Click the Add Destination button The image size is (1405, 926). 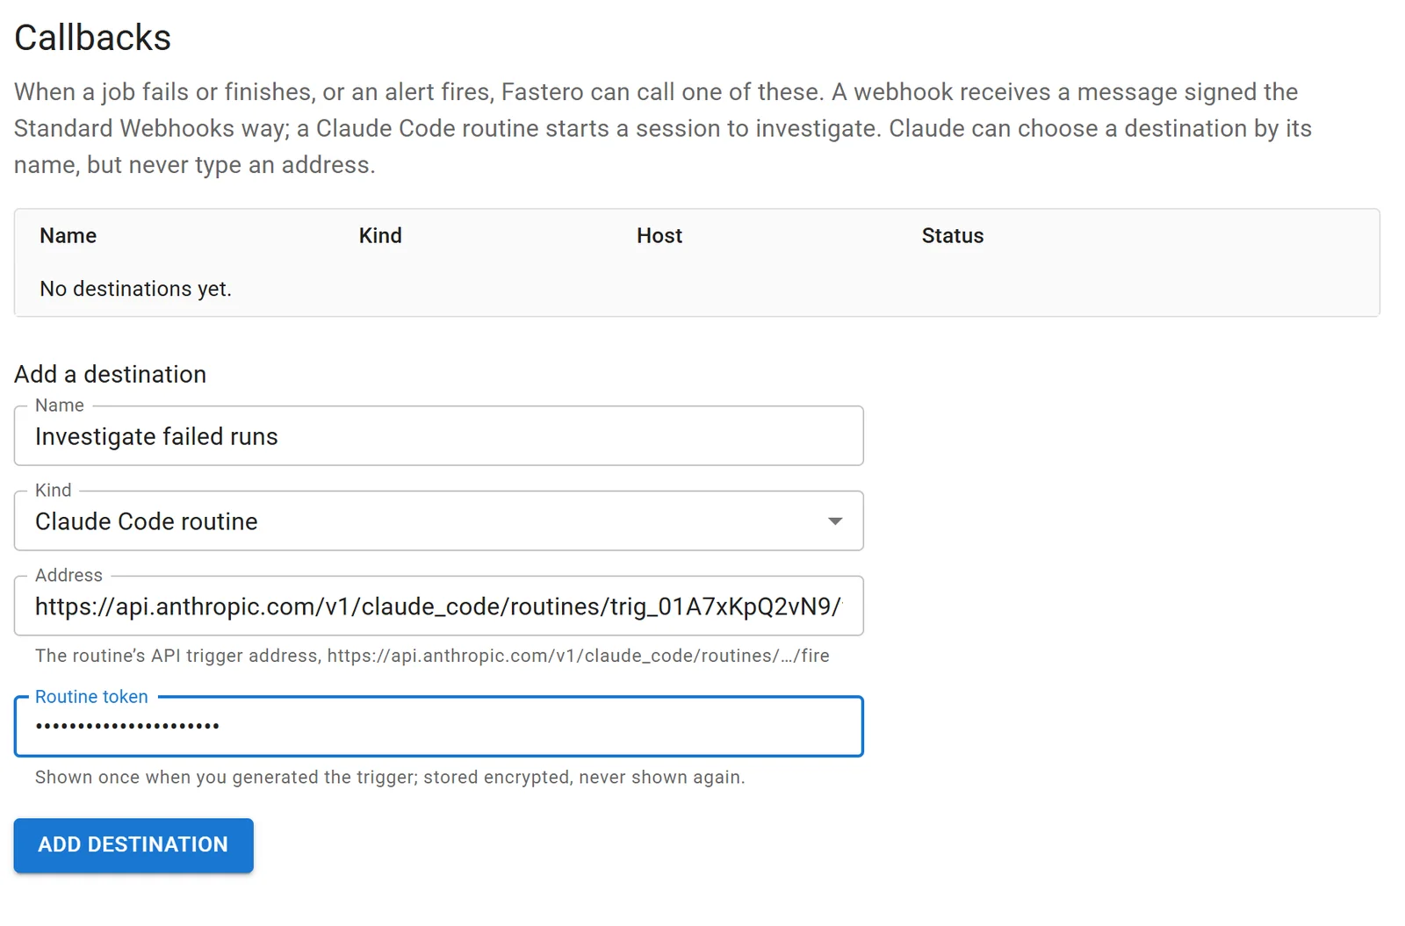tap(133, 845)
